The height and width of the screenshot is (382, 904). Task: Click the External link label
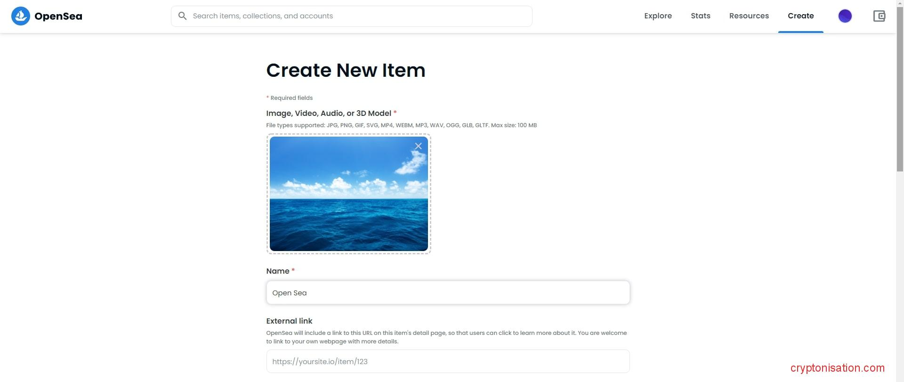(x=289, y=321)
